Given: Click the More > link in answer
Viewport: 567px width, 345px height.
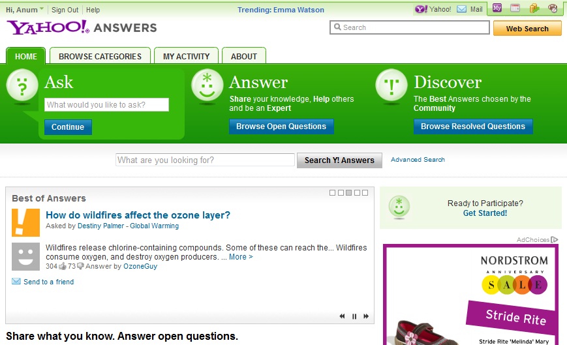Looking at the screenshot, I should coord(241,257).
